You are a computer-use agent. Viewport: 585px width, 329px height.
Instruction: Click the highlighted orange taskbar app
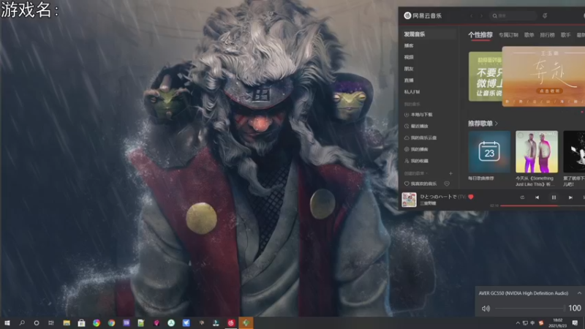tap(246, 323)
